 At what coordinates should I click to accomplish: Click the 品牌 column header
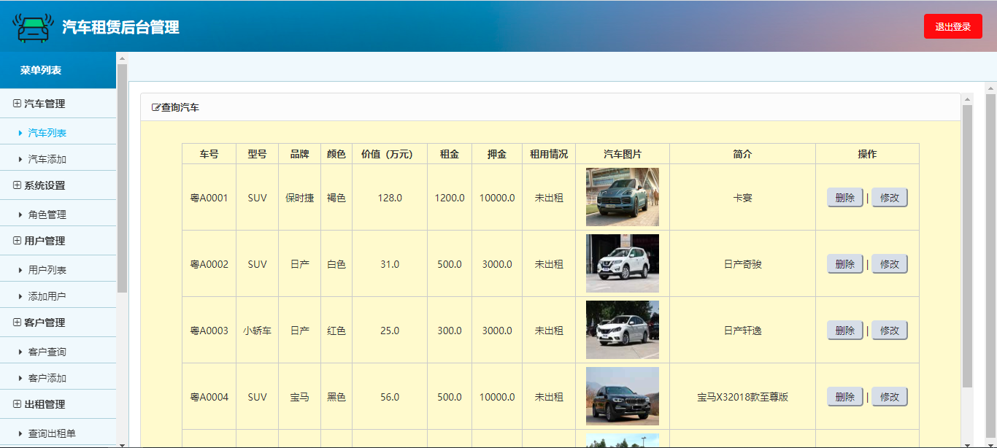click(300, 154)
